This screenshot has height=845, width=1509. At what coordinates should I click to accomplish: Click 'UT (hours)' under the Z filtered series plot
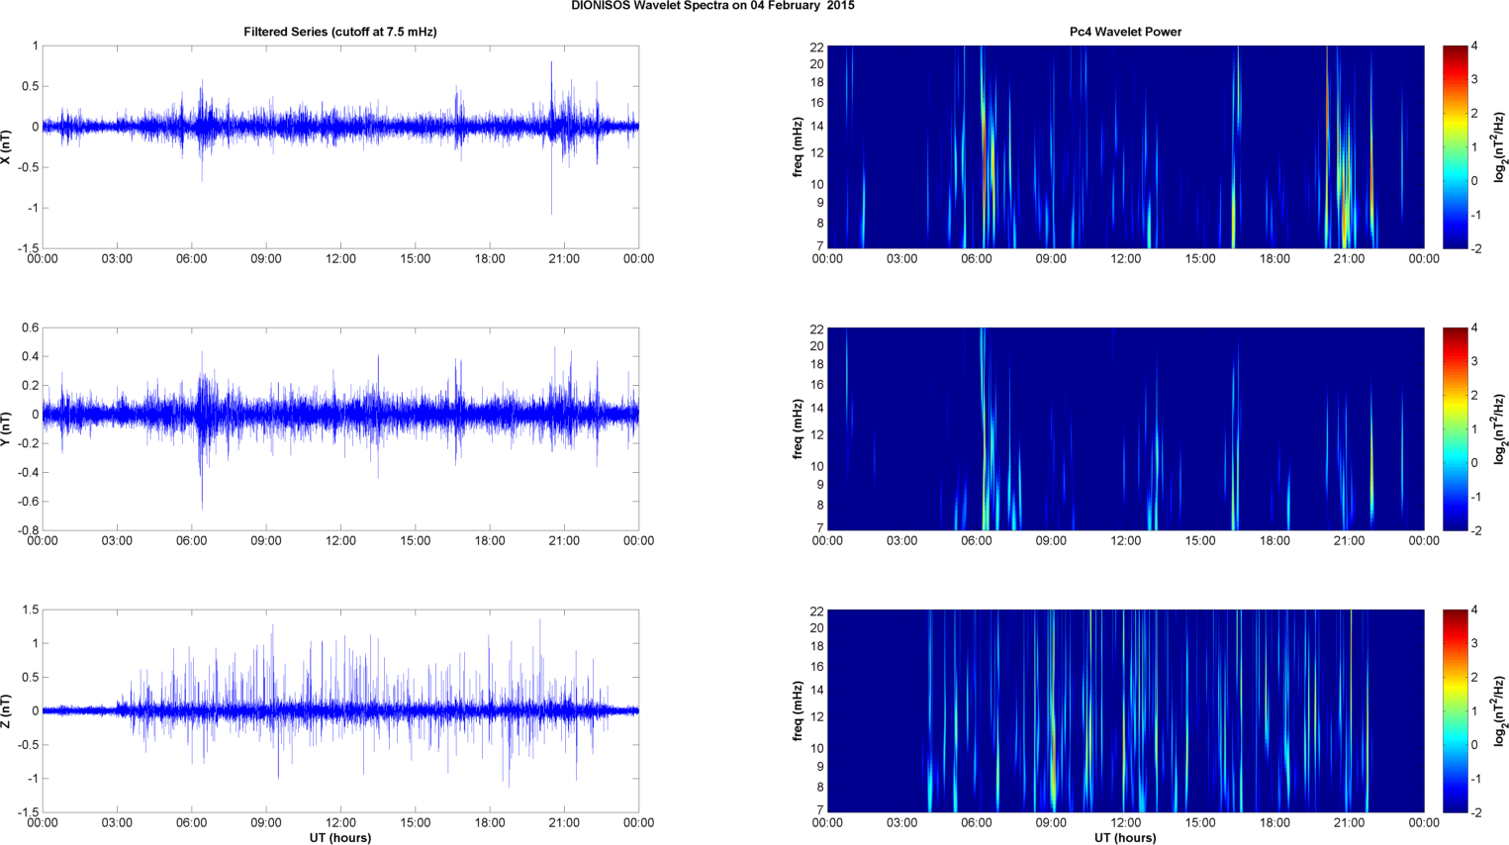coord(340,838)
